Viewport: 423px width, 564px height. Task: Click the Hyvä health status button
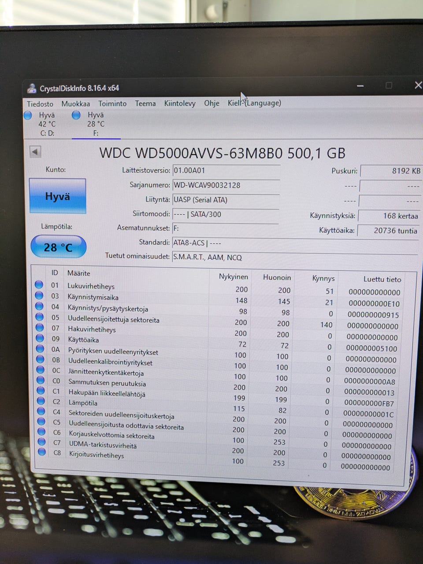[58, 196]
